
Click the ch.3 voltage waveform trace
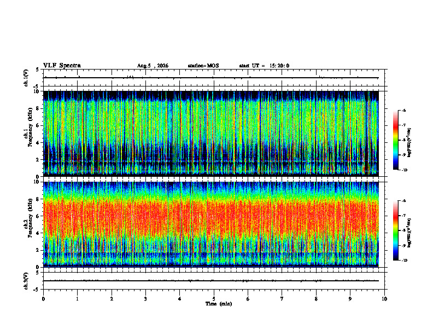pyautogui.click(x=211, y=281)
